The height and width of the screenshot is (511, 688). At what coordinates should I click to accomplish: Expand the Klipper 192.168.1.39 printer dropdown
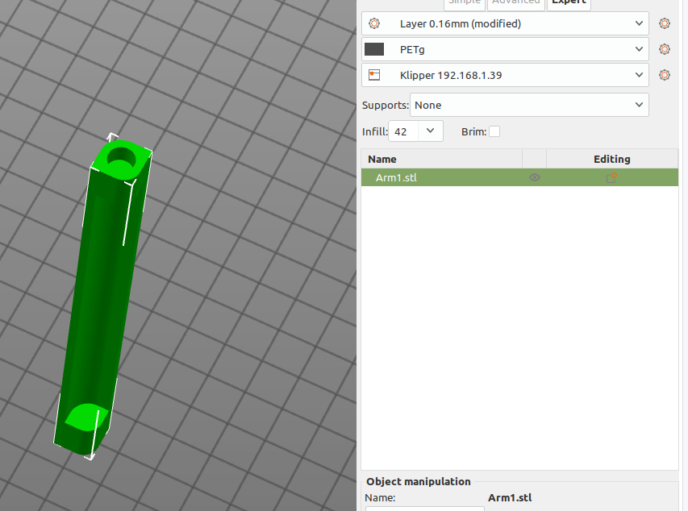point(639,75)
